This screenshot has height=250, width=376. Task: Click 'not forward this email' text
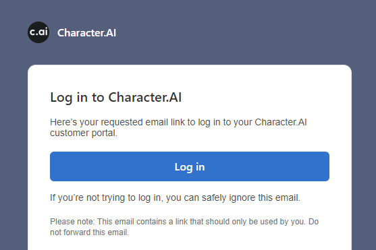coord(89,232)
